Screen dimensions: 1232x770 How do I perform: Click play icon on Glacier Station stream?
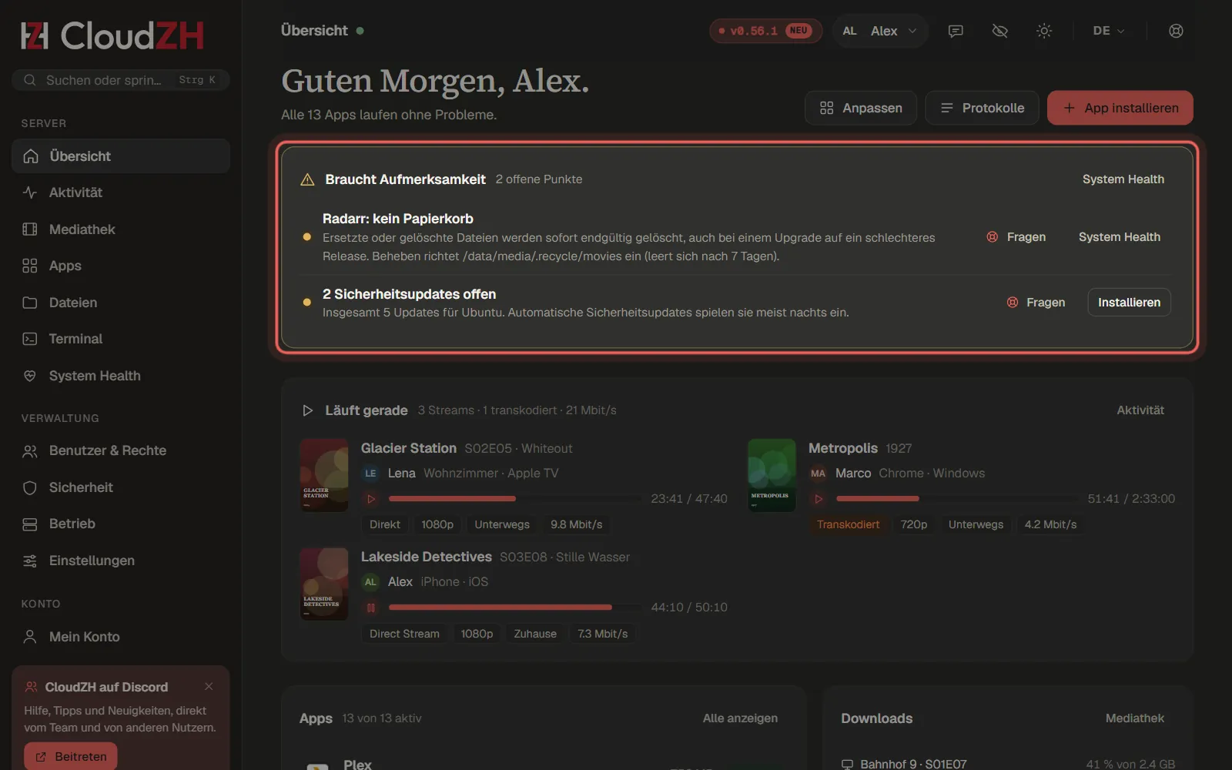(371, 499)
